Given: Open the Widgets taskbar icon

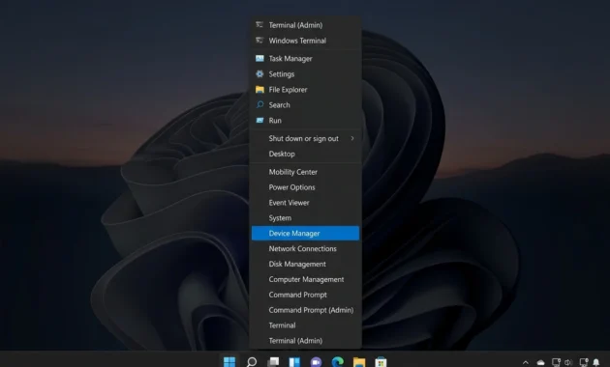Looking at the screenshot, I should pos(294,361).
